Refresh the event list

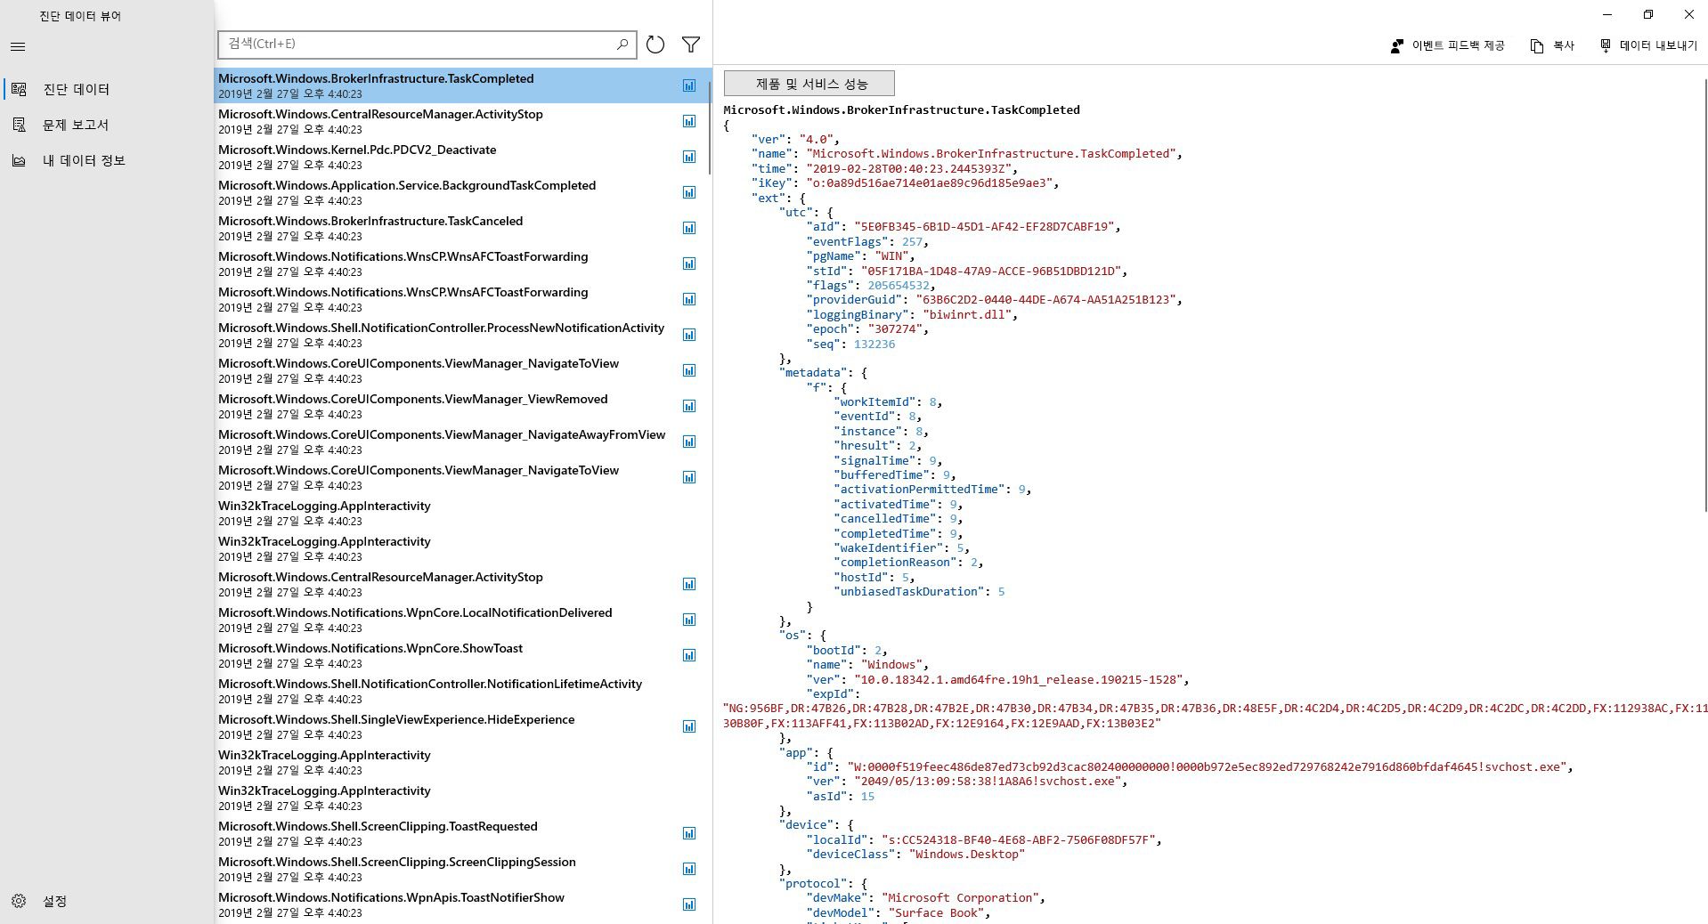(x=655, y=45)
